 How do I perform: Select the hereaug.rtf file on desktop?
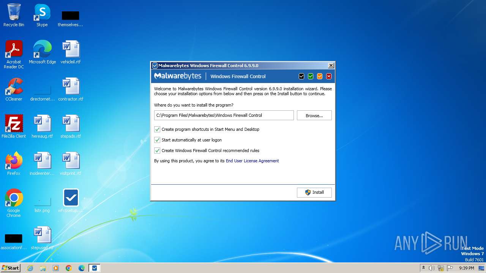point(42,127)
